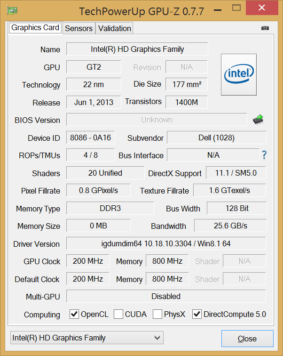Click the Driver Version label

[x=37, y=244]
